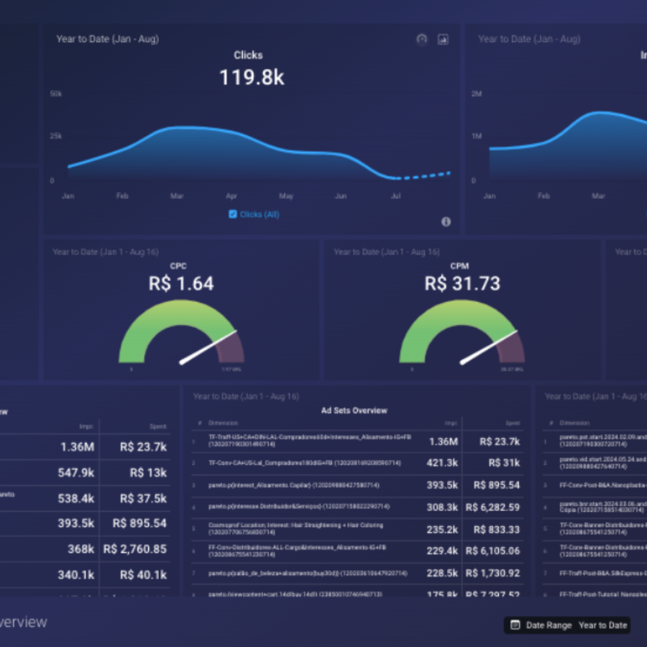Click the Clicks widget date range label

tap(107, 40)
